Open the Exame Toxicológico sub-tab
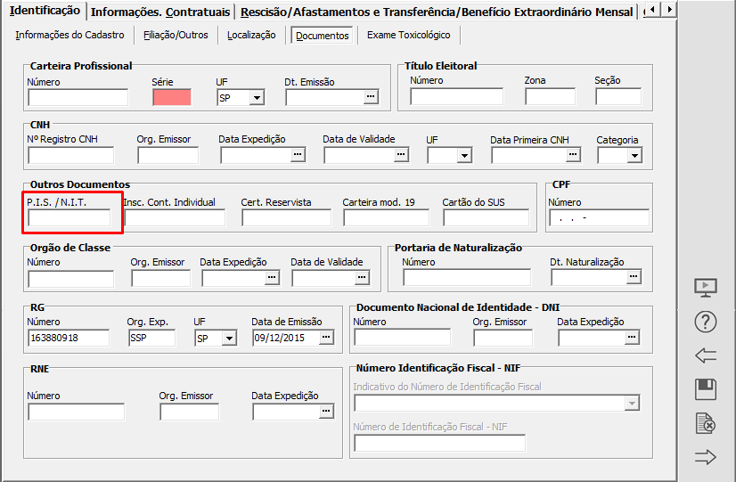The image size is (736, 482). (408, 35)
